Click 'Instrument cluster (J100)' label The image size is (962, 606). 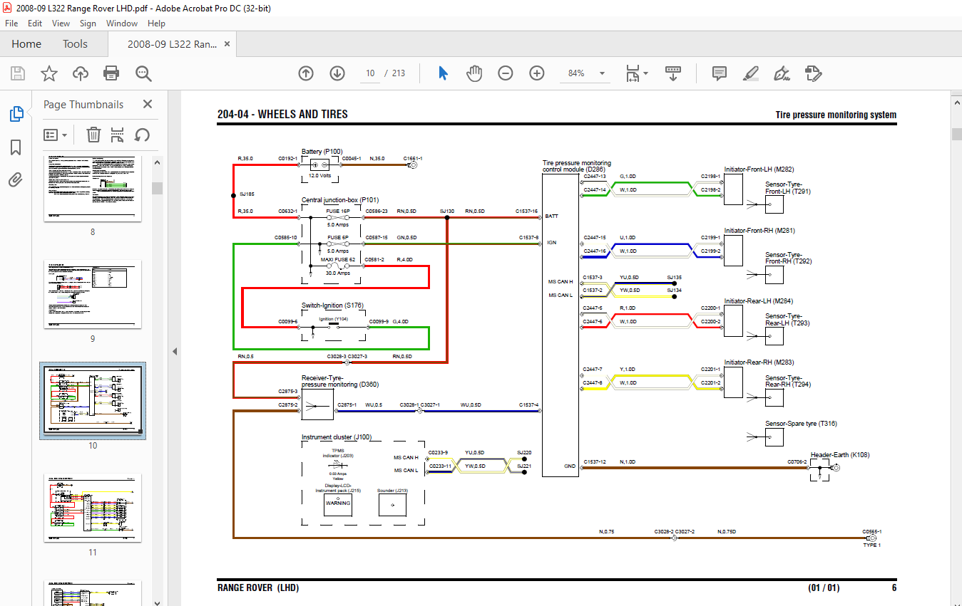click(x=337, y=437)
